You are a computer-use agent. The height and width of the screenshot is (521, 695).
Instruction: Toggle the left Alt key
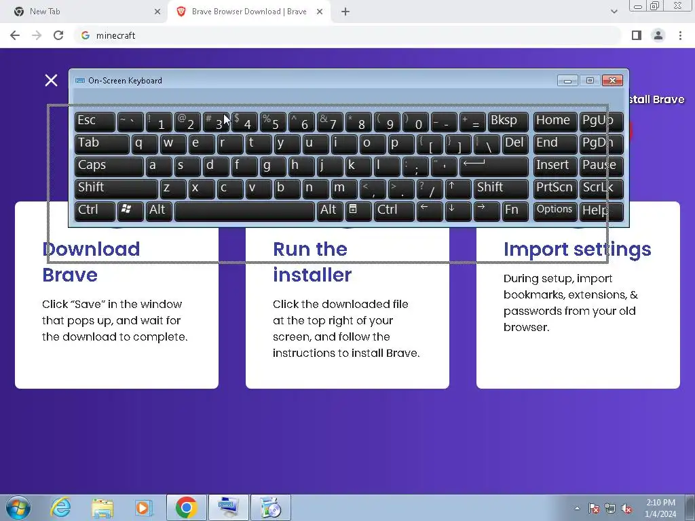(x=159, y=210)
